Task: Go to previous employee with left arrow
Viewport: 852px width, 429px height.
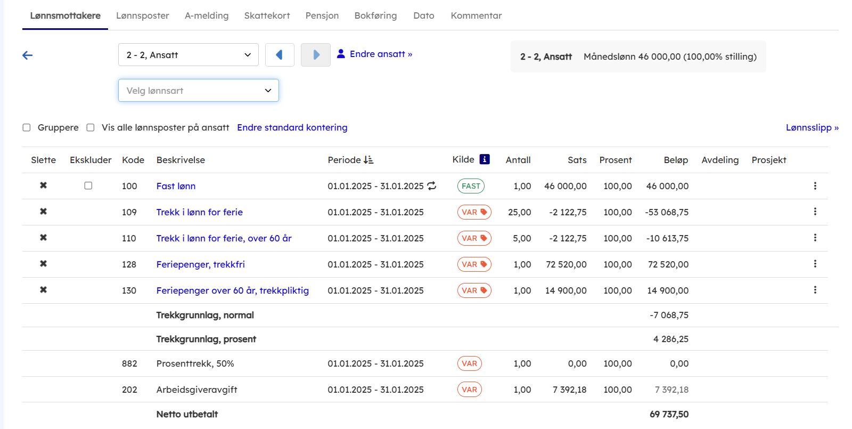Action: (280, 55)
